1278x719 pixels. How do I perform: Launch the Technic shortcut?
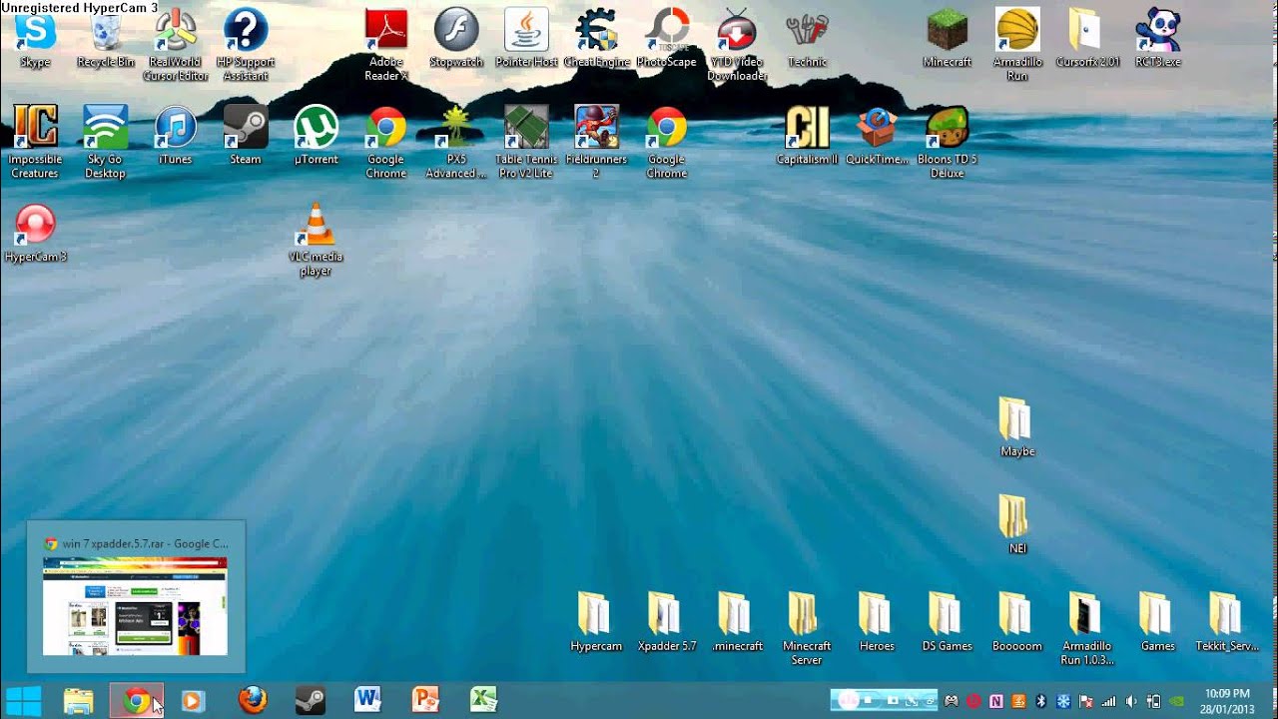pos(807,38)
